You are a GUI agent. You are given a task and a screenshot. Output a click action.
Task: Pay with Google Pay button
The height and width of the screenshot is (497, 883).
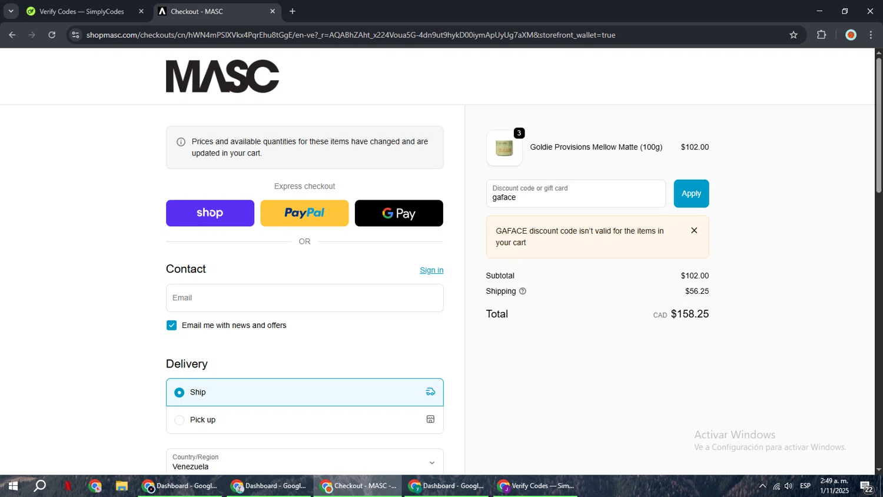tap(399, 213)
